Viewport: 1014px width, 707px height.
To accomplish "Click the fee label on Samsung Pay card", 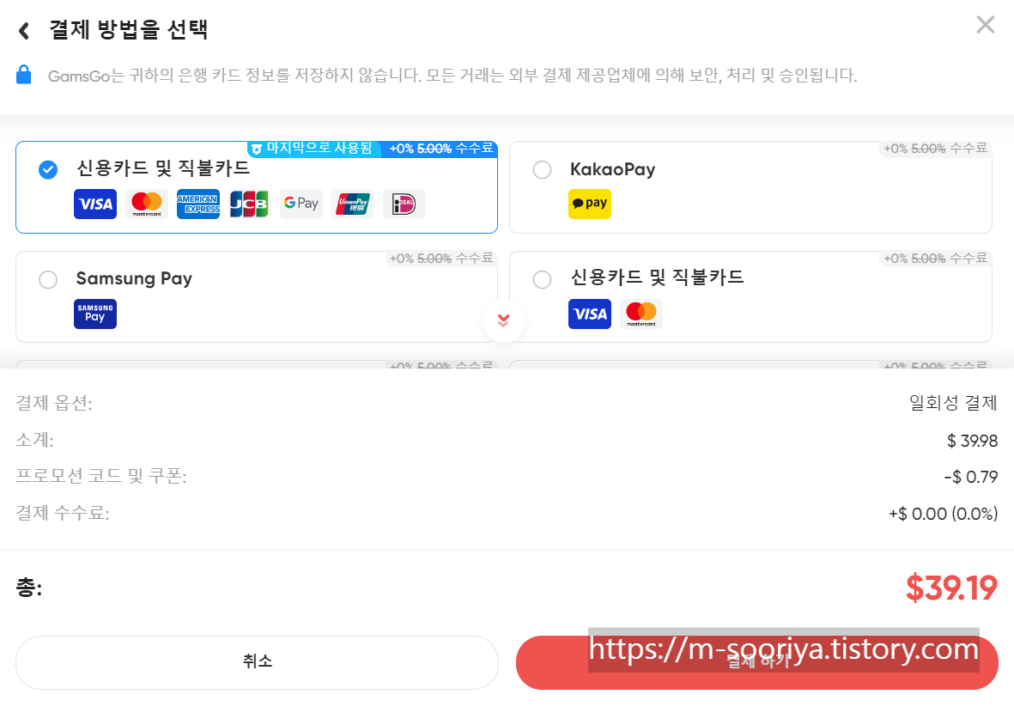I will tap(441, 259).
